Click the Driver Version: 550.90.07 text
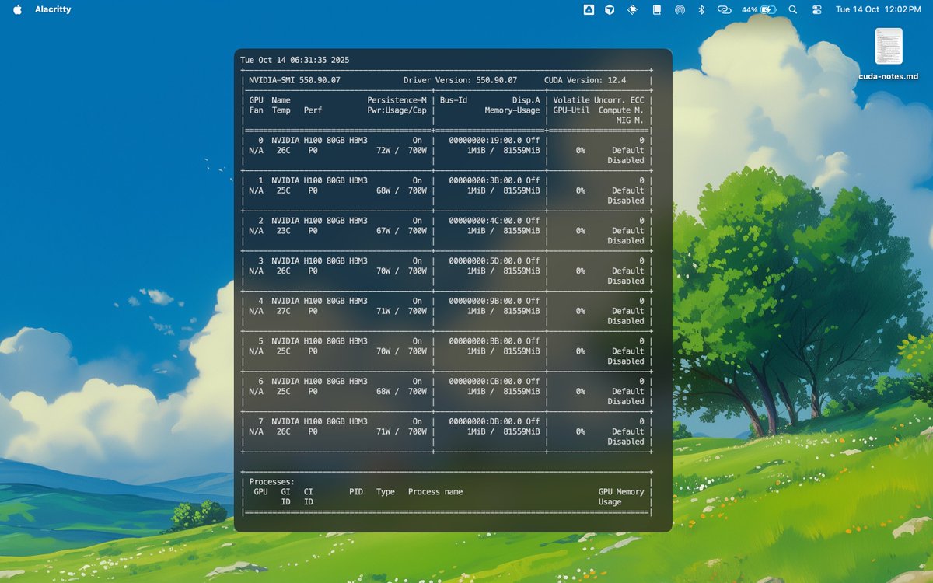 pyautogui.click(x=460, y=80)
